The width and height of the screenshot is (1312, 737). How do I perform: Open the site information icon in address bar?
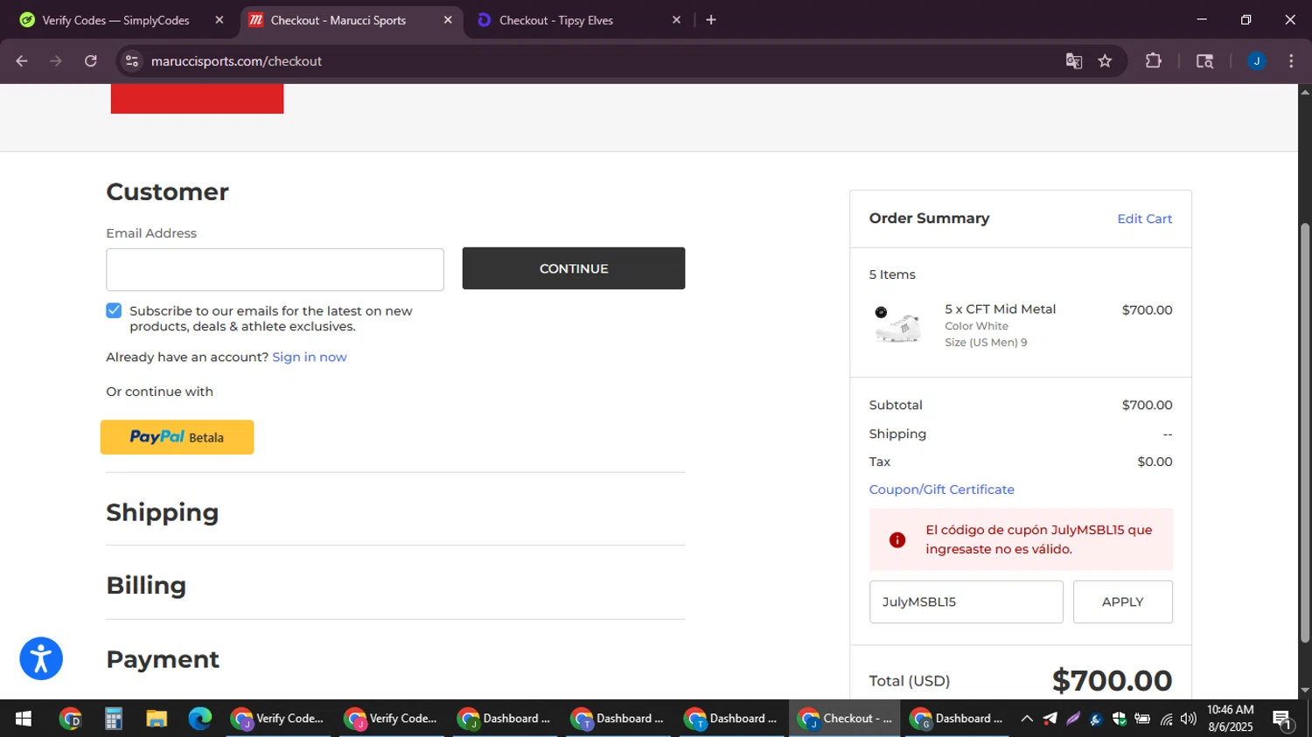[x=132, y=61]
